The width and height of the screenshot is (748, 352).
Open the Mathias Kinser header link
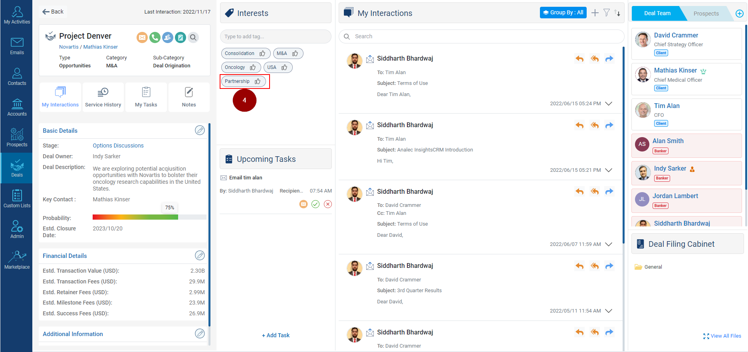pyautogui.click(x=101, y=47)
